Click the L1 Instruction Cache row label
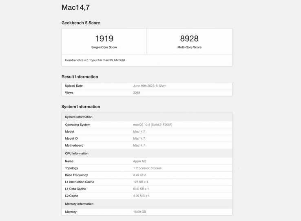This screenshot has height=221, width=301. tap(80, 182)
